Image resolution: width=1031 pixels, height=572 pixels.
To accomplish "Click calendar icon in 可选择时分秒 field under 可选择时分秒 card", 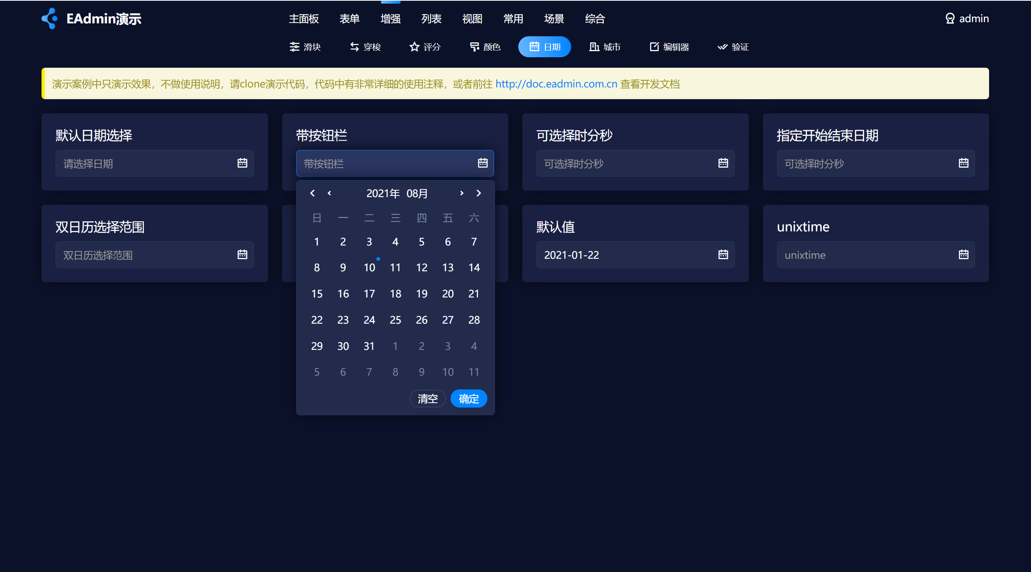I will [x=723, y=163].
